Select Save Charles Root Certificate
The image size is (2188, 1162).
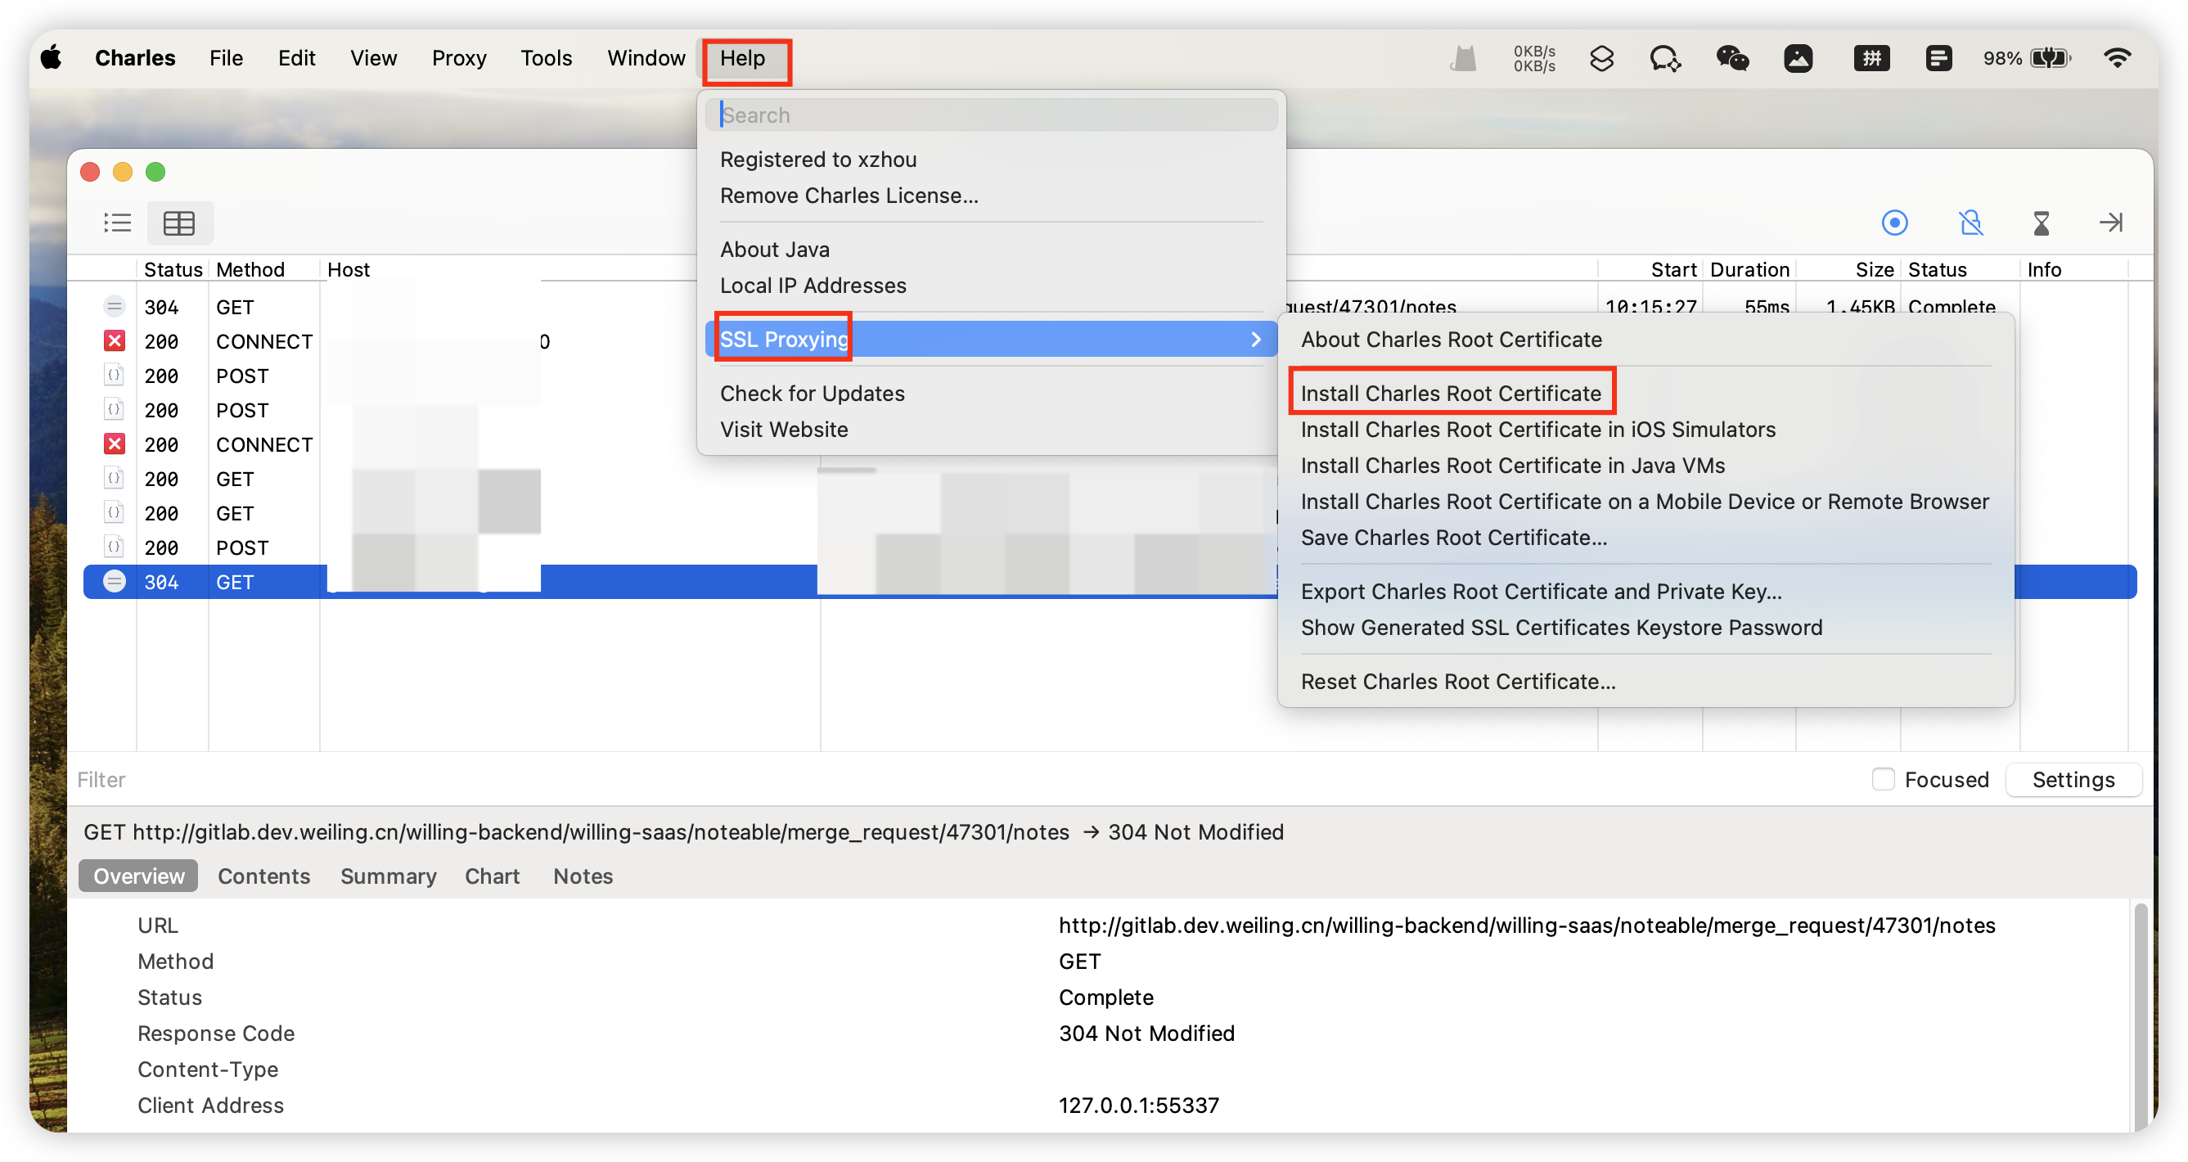1453,538
